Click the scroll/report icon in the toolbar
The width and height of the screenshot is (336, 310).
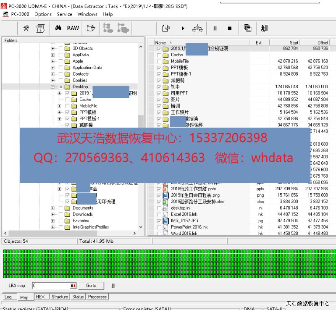point(40,28)
